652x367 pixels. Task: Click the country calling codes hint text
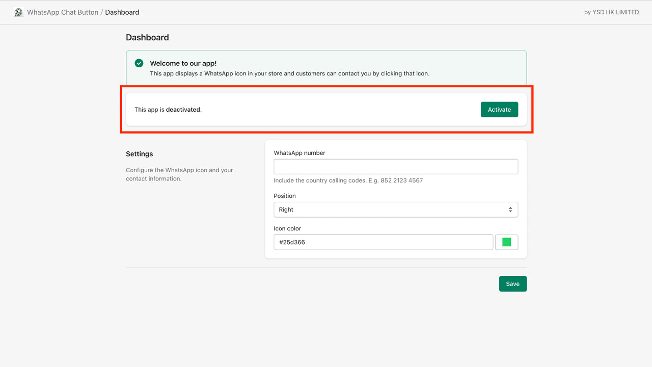point(348,180)
